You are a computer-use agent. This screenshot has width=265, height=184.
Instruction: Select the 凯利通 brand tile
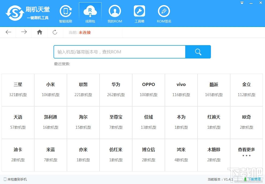point(51,122)
